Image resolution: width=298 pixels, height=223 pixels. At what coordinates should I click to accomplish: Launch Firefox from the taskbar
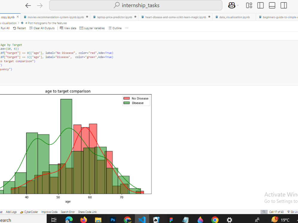click(83, 220)
